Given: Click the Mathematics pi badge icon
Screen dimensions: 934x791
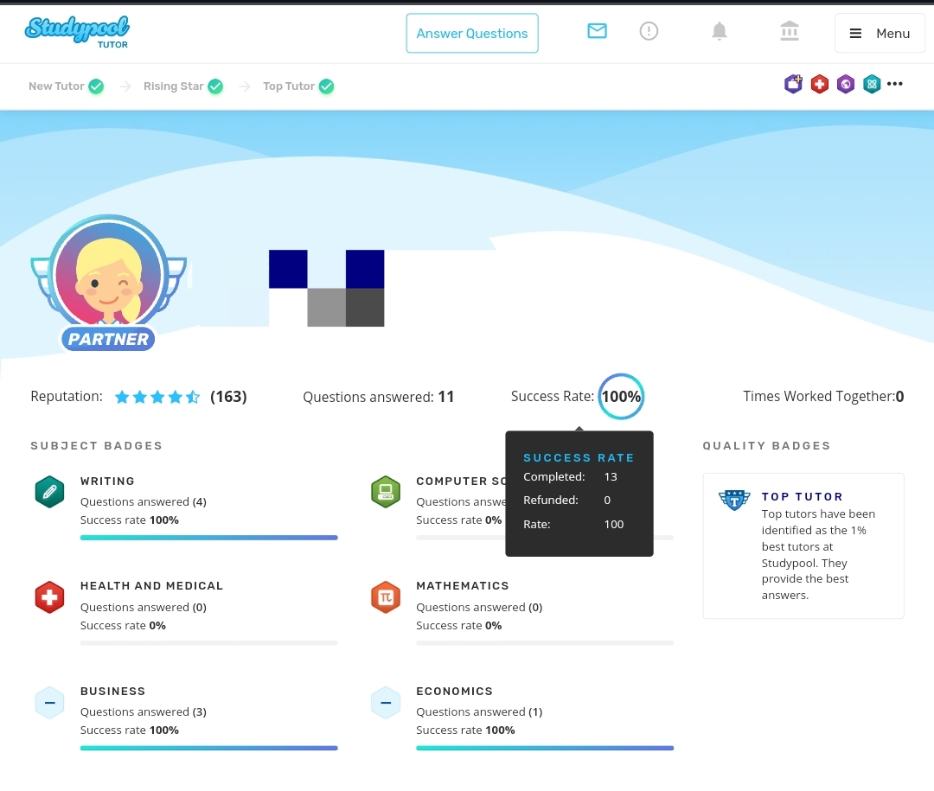Looking at the screenshot, I should click(x=386, y=597).
